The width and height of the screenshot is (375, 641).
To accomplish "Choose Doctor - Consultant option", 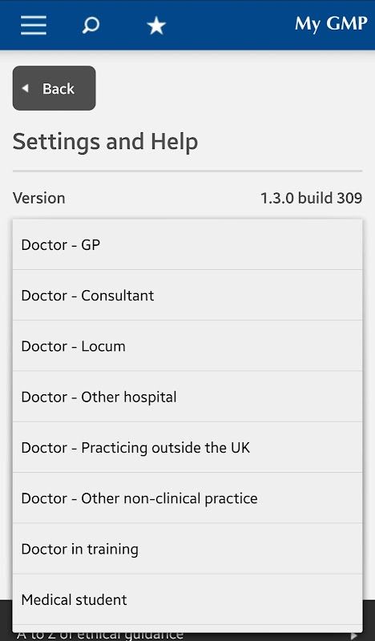I will pos(187,295).
